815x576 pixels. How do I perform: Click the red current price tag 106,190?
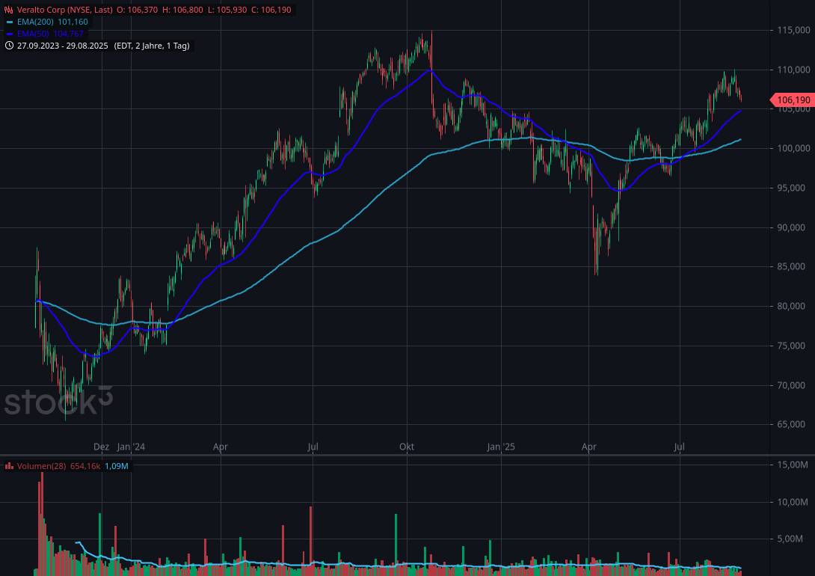793,99
